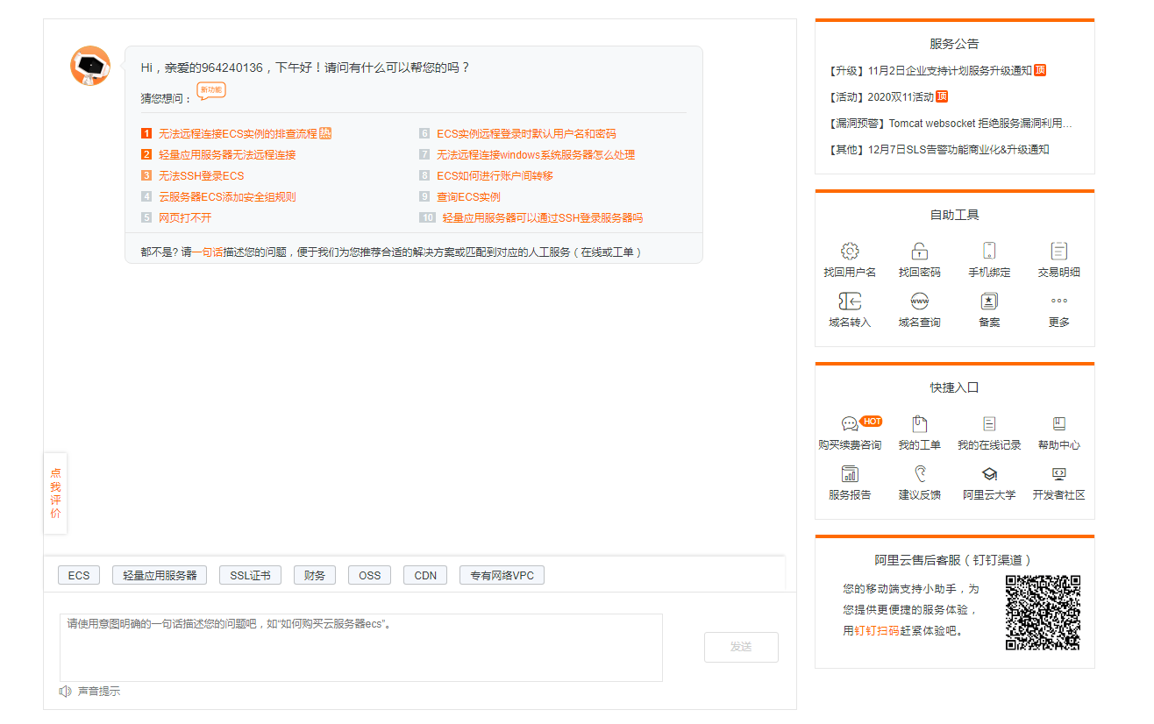Select the 帮助中心 icon
Viewport: 1154px width, 724px height.
(1058, 431)
